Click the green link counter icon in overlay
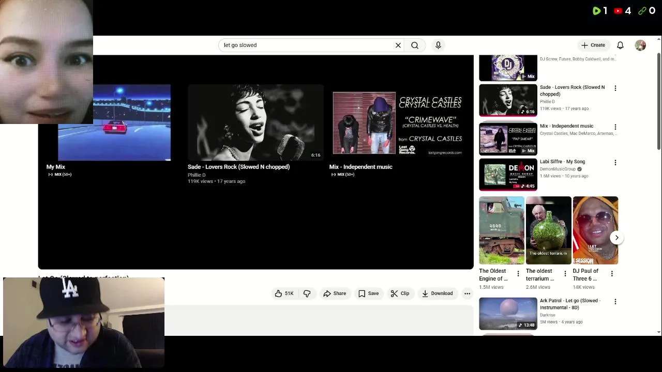This screenshot has width=662, height=372. click(x=642, y=10)
